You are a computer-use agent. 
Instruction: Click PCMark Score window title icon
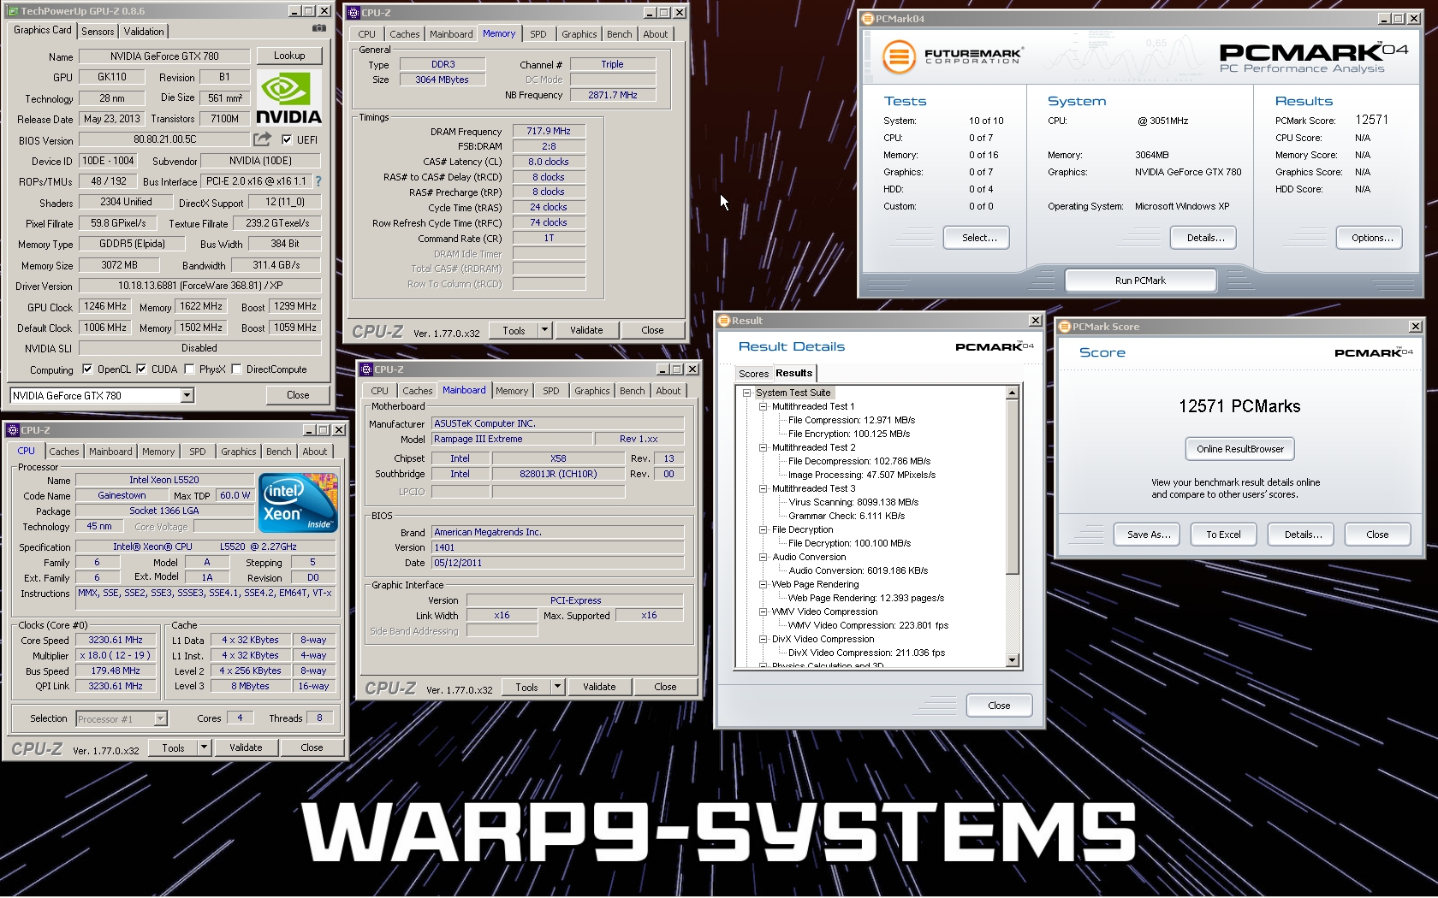pyautogui.click(x=1065, y=327)
